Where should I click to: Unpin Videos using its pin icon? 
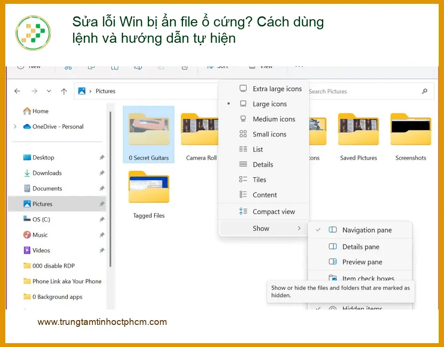click(x=102, y=250)
